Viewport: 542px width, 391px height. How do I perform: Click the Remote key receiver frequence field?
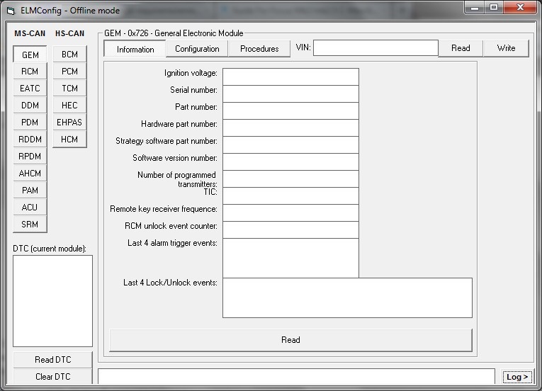pyautogui.click(x=290, y=212)
